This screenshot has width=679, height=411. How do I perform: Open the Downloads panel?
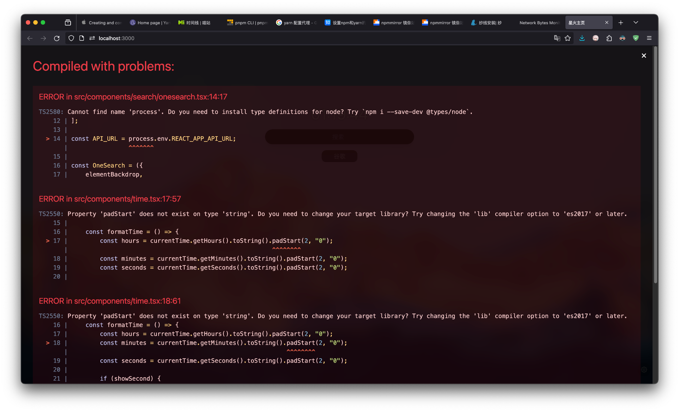tap(582, 38)
